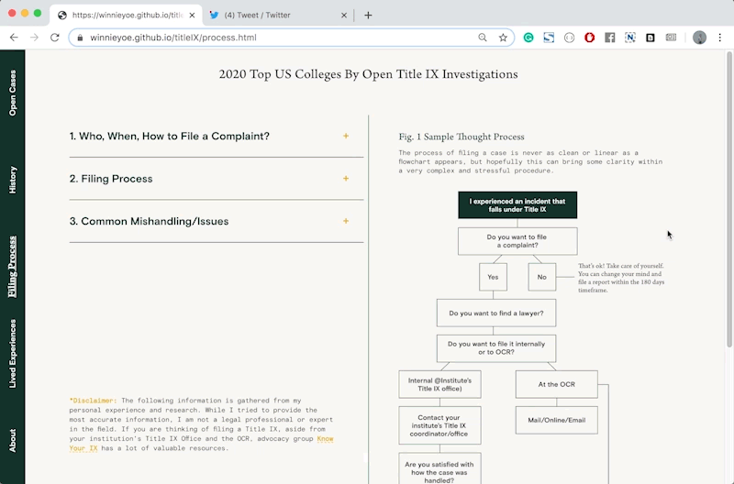
Task: Click 'I experienced an incident' flowchart box
Action: pyautogui.click(x=517, y=204)
